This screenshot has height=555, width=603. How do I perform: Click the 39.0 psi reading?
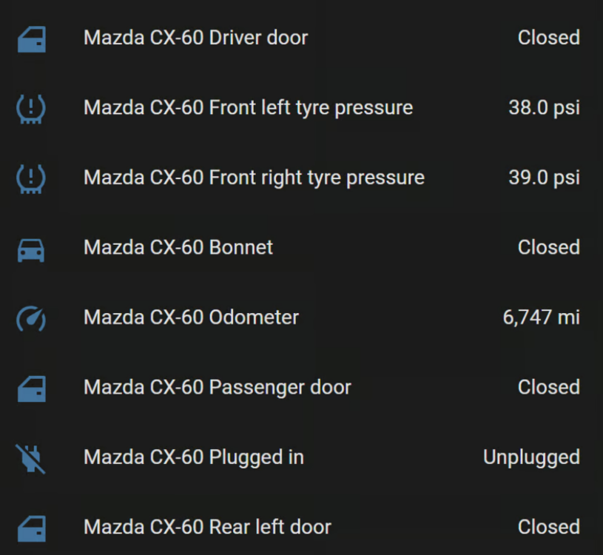point(544,178)
